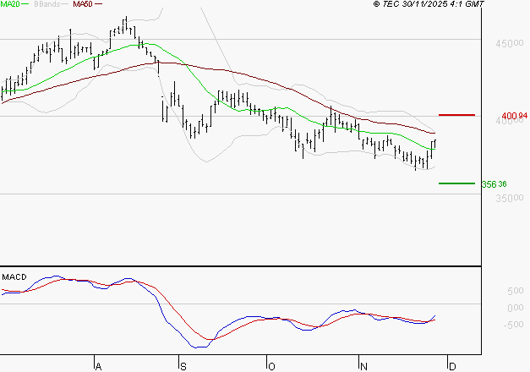Click the MACD panel label
Viewport: 530px width, 372px height.
14,277
